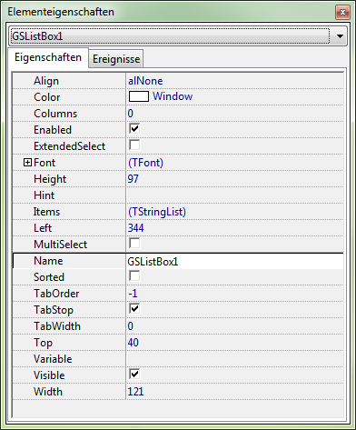Click the Columns property label

coord(55,114)
